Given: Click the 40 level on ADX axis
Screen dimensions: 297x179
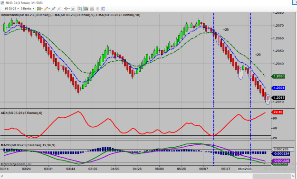Looking at the screenshot, I should (275, 128).
